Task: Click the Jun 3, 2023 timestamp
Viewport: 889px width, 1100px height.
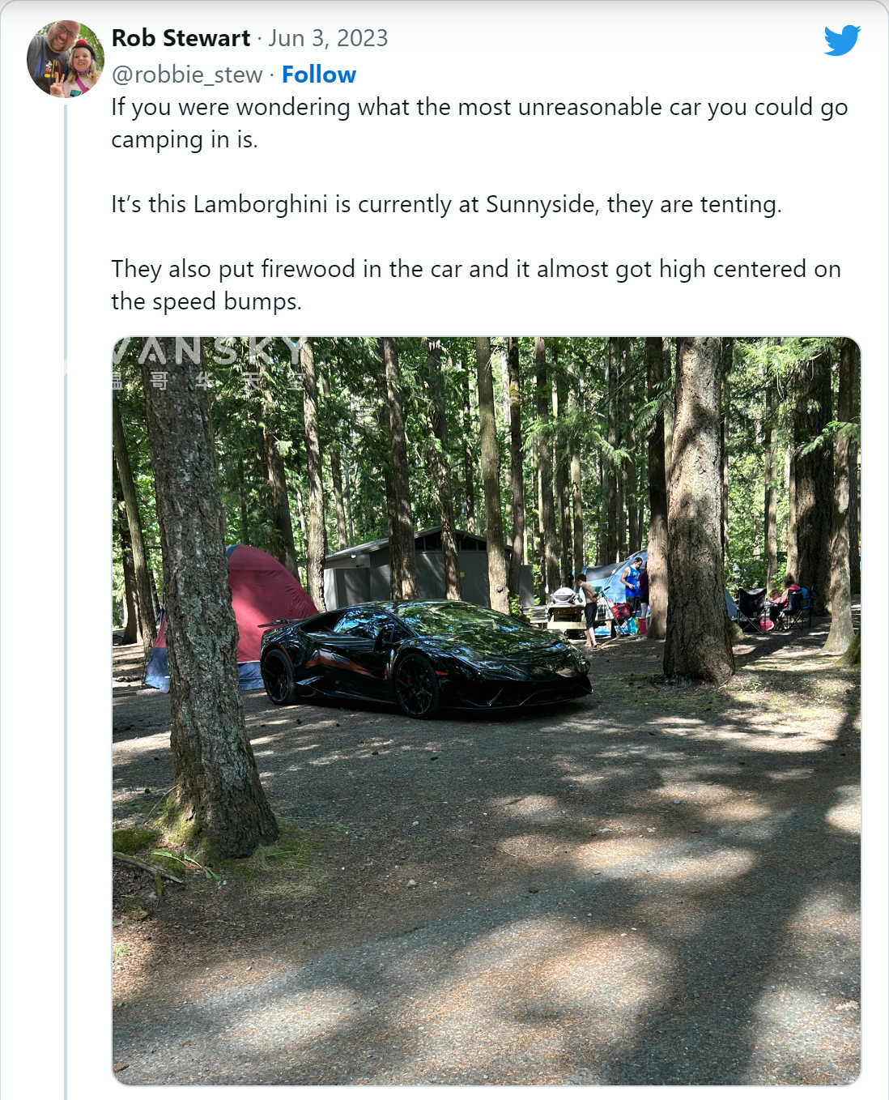Action: [328, 38]
